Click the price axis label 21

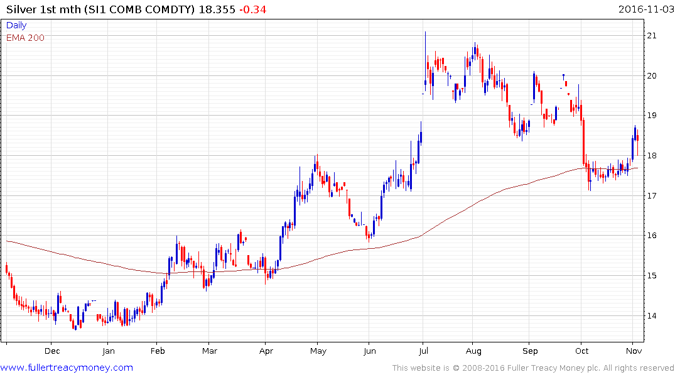point(652,36)
